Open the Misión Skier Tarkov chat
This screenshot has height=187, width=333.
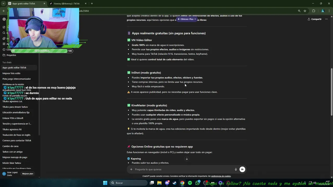pos(19,163)
